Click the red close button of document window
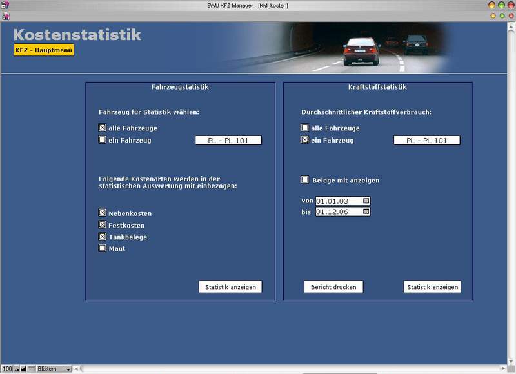This screenshot has height=374, width=516. pos(511,15)
